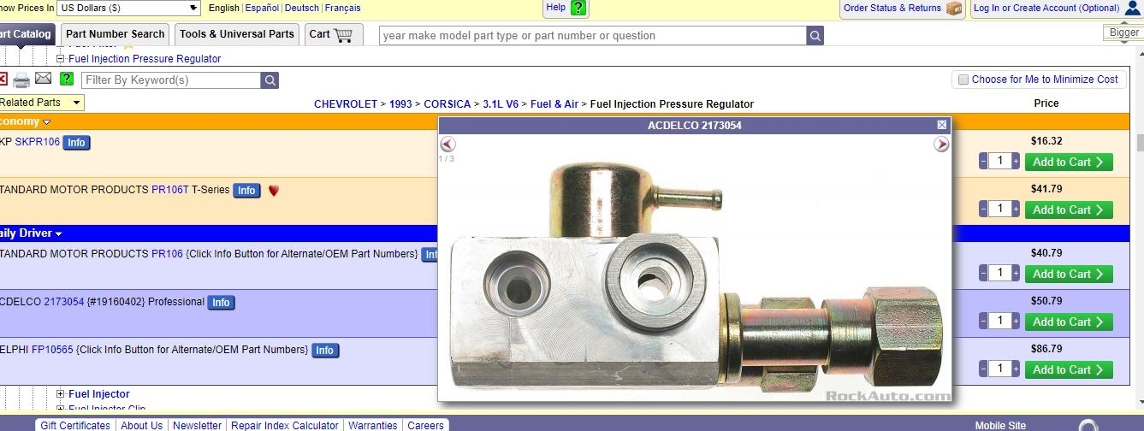Decrease quantity for the $41.79 part
The image size is (1144, 431).
(983, 210)
